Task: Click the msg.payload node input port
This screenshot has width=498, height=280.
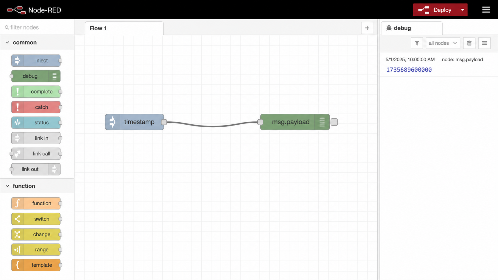Action: (260, 122)
